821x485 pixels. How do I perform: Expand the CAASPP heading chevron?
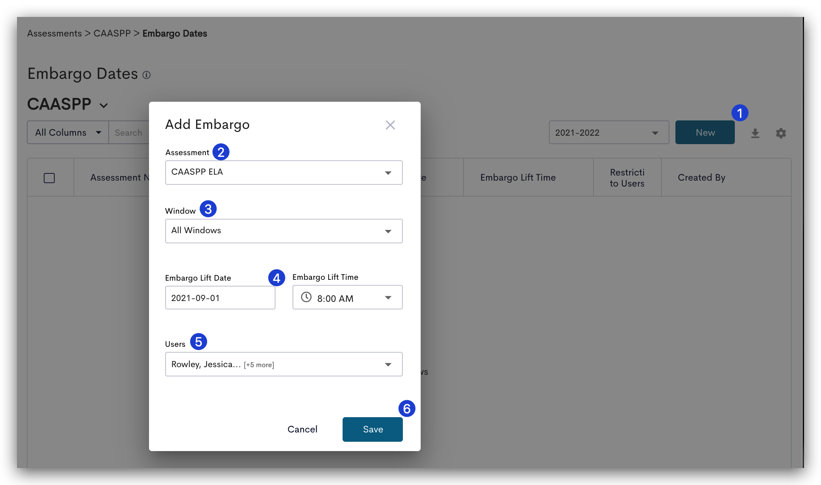pos(104,105)
